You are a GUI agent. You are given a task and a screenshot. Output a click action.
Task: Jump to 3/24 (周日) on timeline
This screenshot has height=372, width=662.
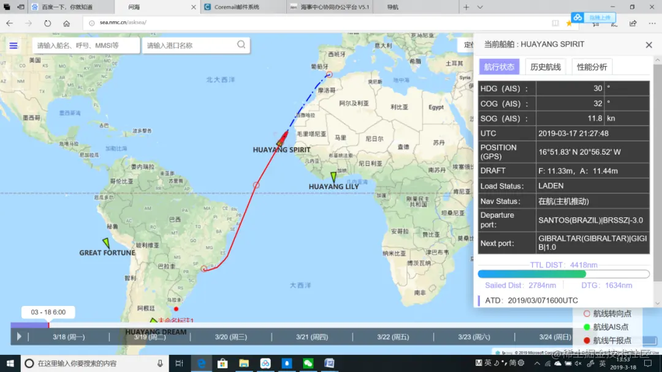[555, 337]
